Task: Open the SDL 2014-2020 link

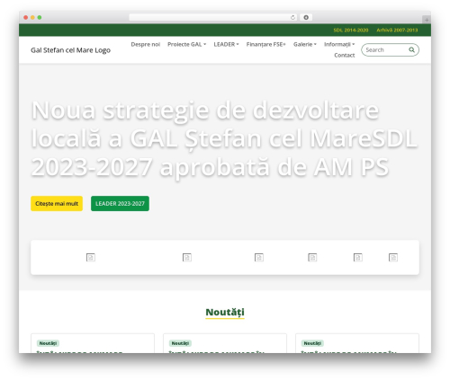Action: 351,30
